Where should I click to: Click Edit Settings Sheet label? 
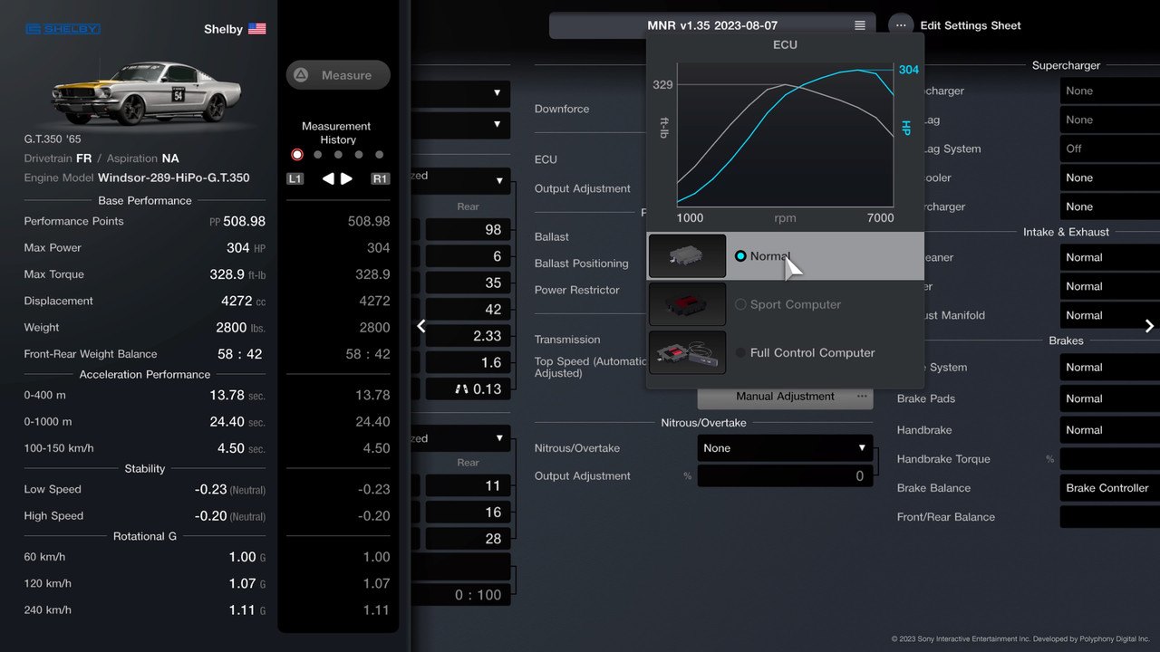click(x=971, y=25)
